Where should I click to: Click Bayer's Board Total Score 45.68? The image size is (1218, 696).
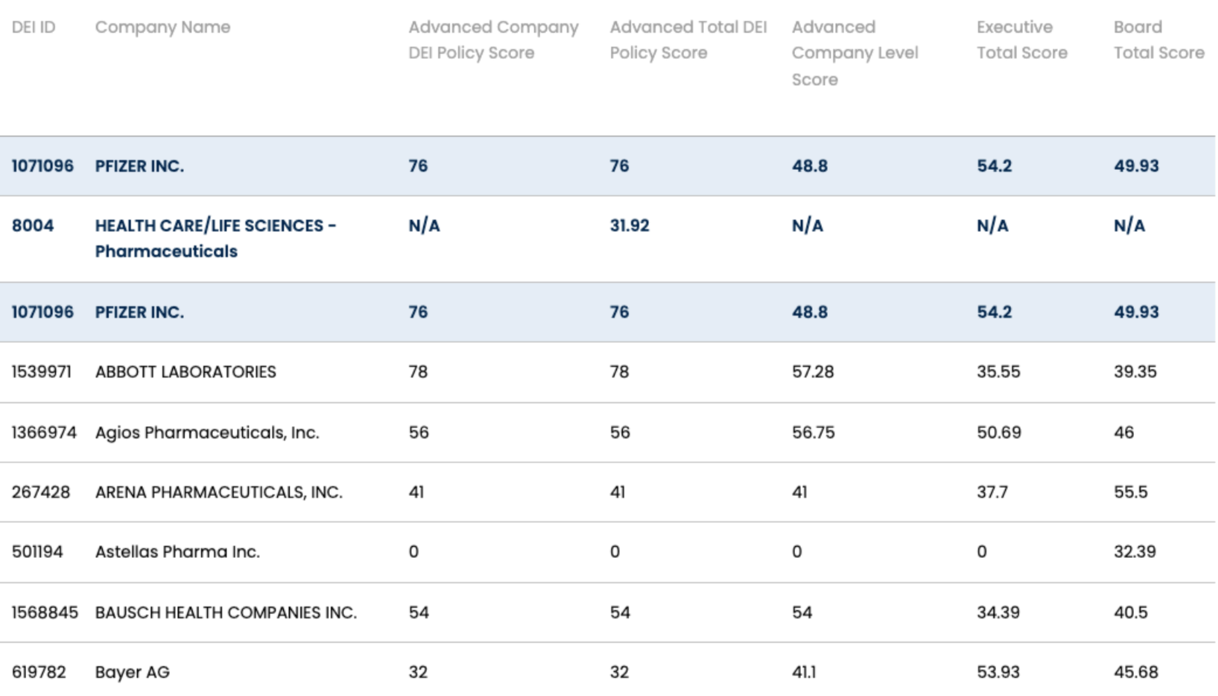1136,673
